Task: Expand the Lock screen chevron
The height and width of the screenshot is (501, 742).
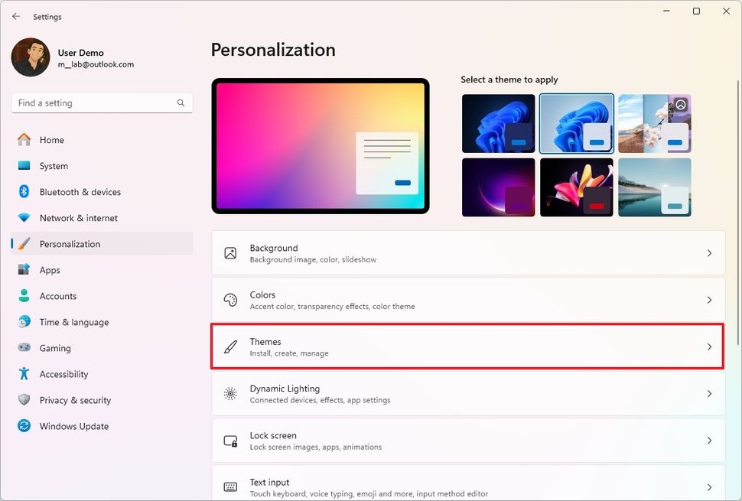Action: 709,441
